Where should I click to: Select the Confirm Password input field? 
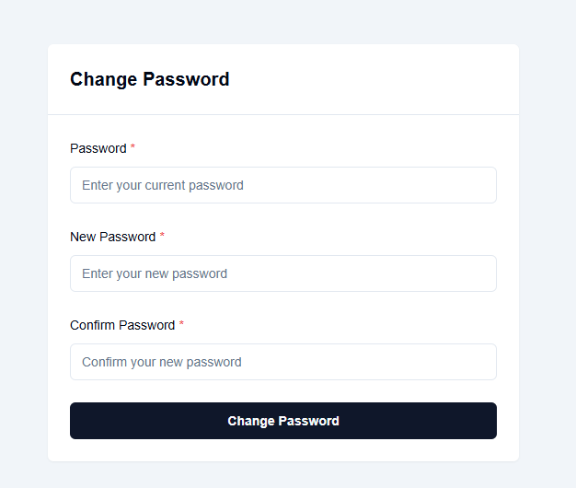tap(368, 362)
